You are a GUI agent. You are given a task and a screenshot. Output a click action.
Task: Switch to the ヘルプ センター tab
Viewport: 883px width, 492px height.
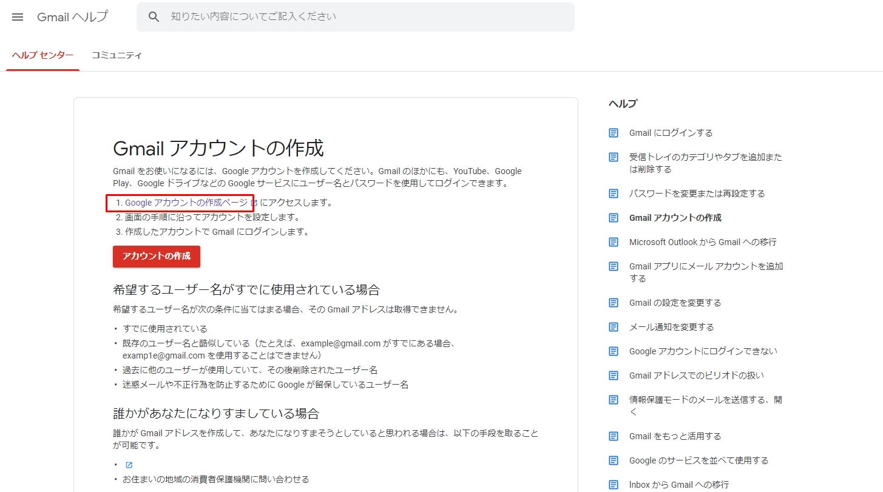click(42, 55)
